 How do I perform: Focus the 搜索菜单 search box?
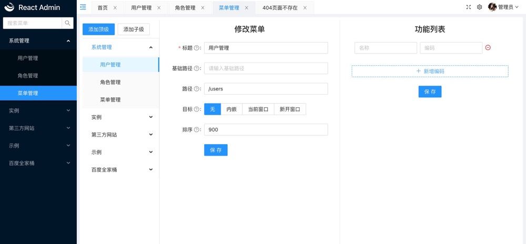[x=32, y=23]
